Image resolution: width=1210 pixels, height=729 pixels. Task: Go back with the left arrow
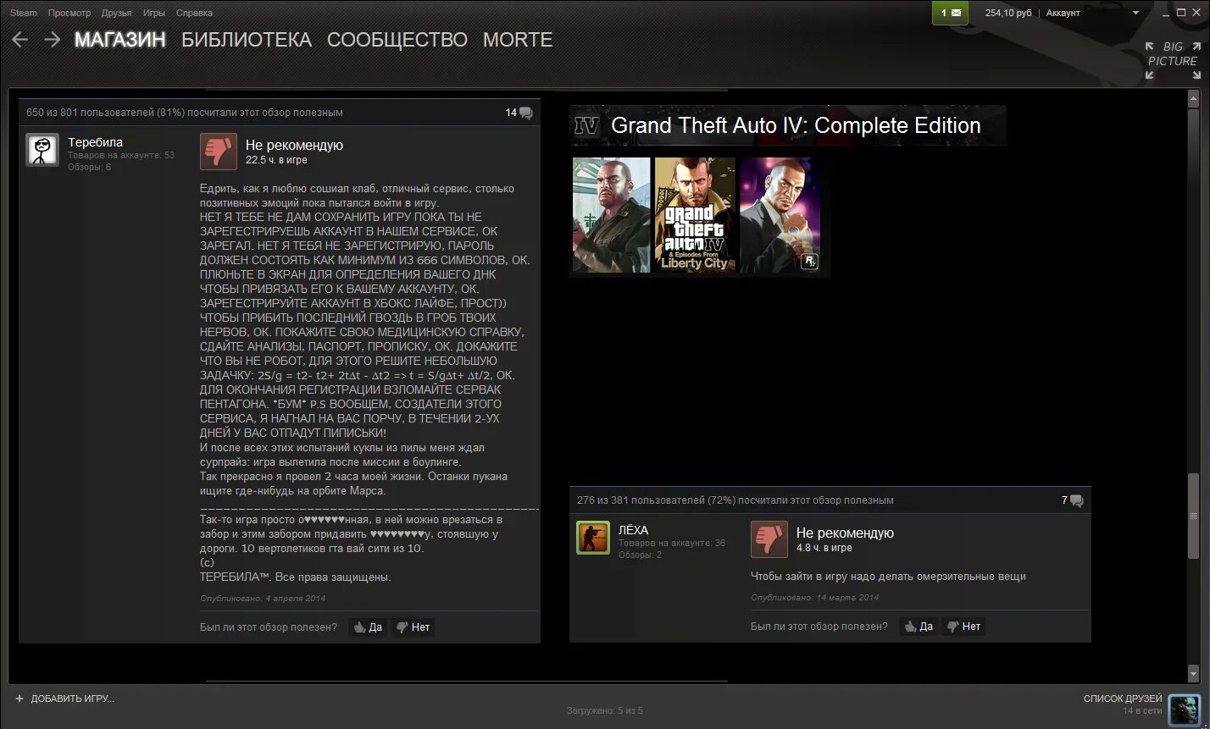point(19,40)
